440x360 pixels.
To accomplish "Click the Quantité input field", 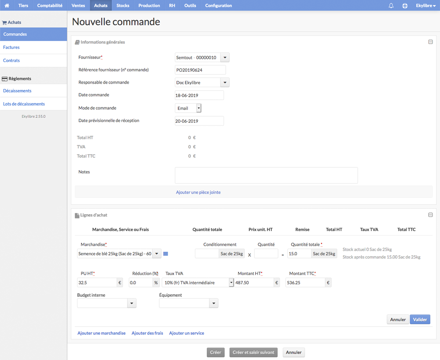I will point(266,253).
